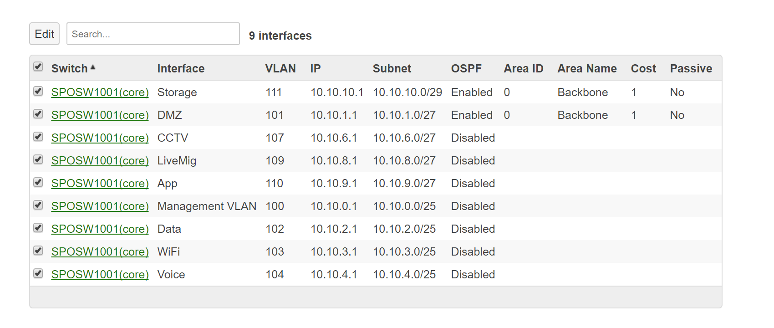Open SPOSW1001(core) link in App row
The width and height of the screenshot is (774, 328).
click(100, 184)
